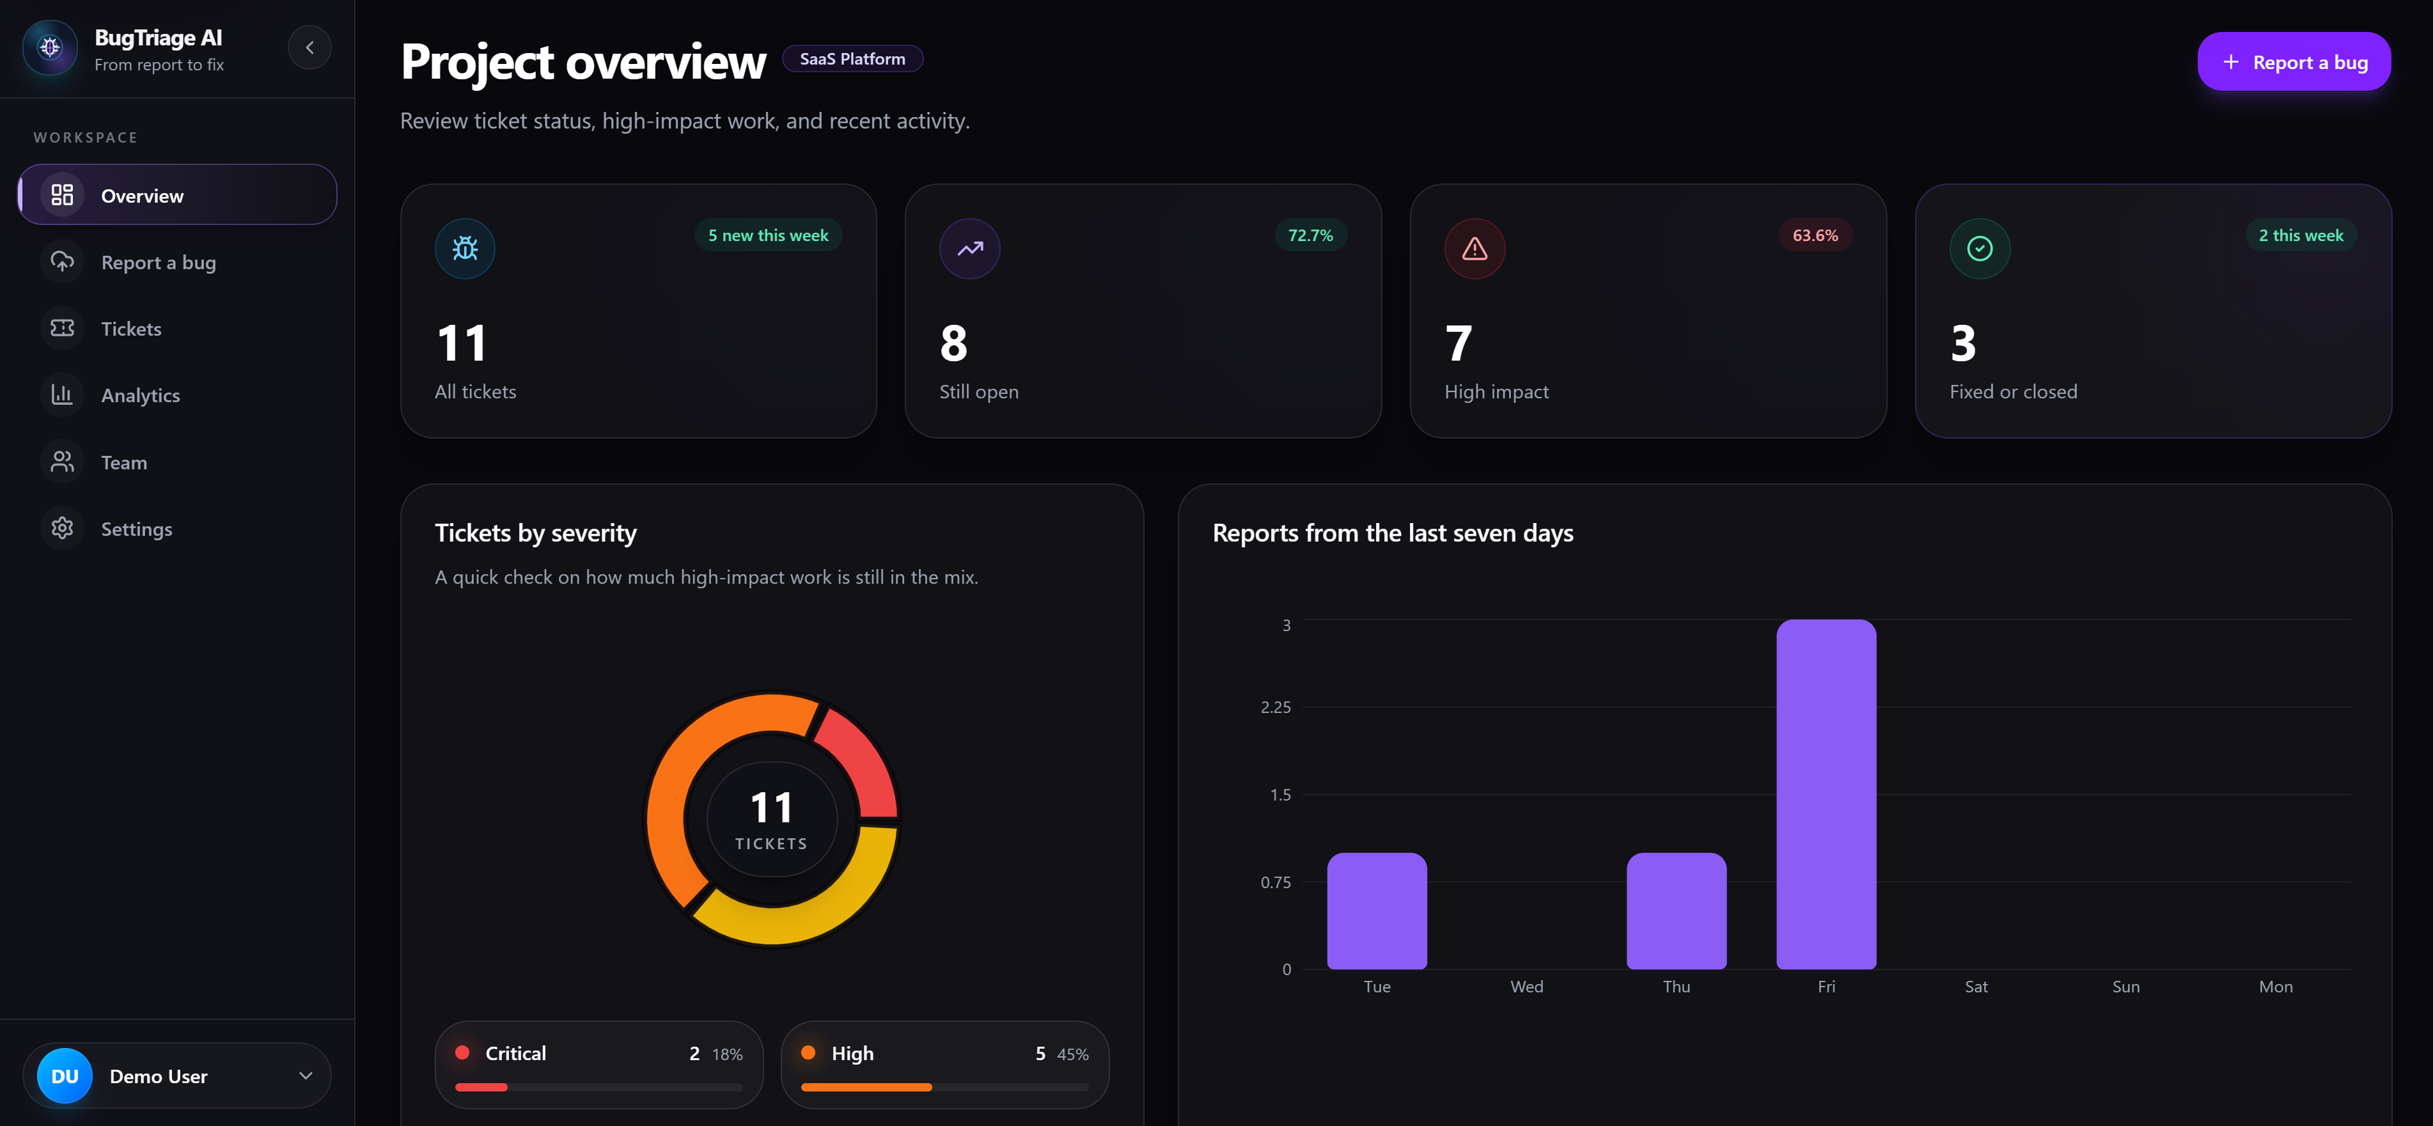
Task: Click the DU avatar circle
Action: pos(64,1076)
